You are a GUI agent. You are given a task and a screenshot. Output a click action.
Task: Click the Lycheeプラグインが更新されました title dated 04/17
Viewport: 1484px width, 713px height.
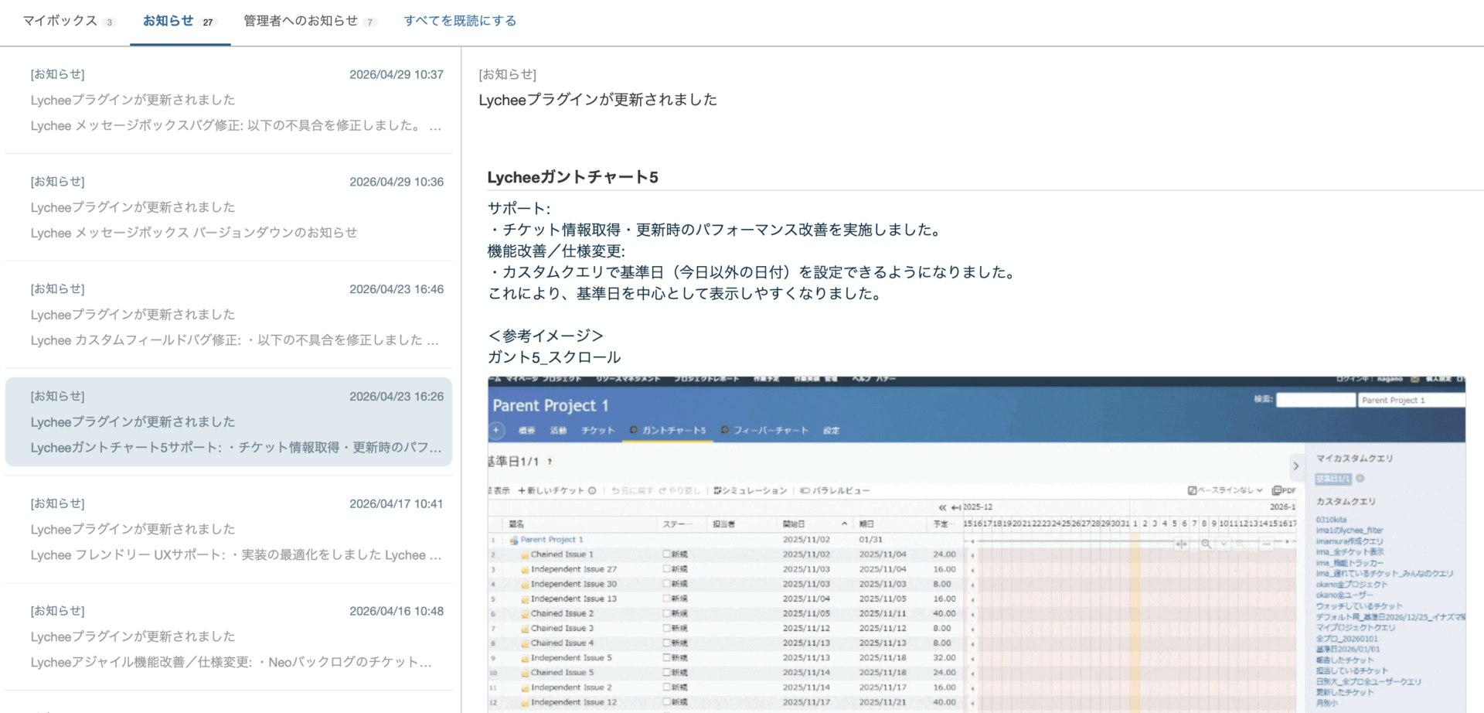point(133,530)
